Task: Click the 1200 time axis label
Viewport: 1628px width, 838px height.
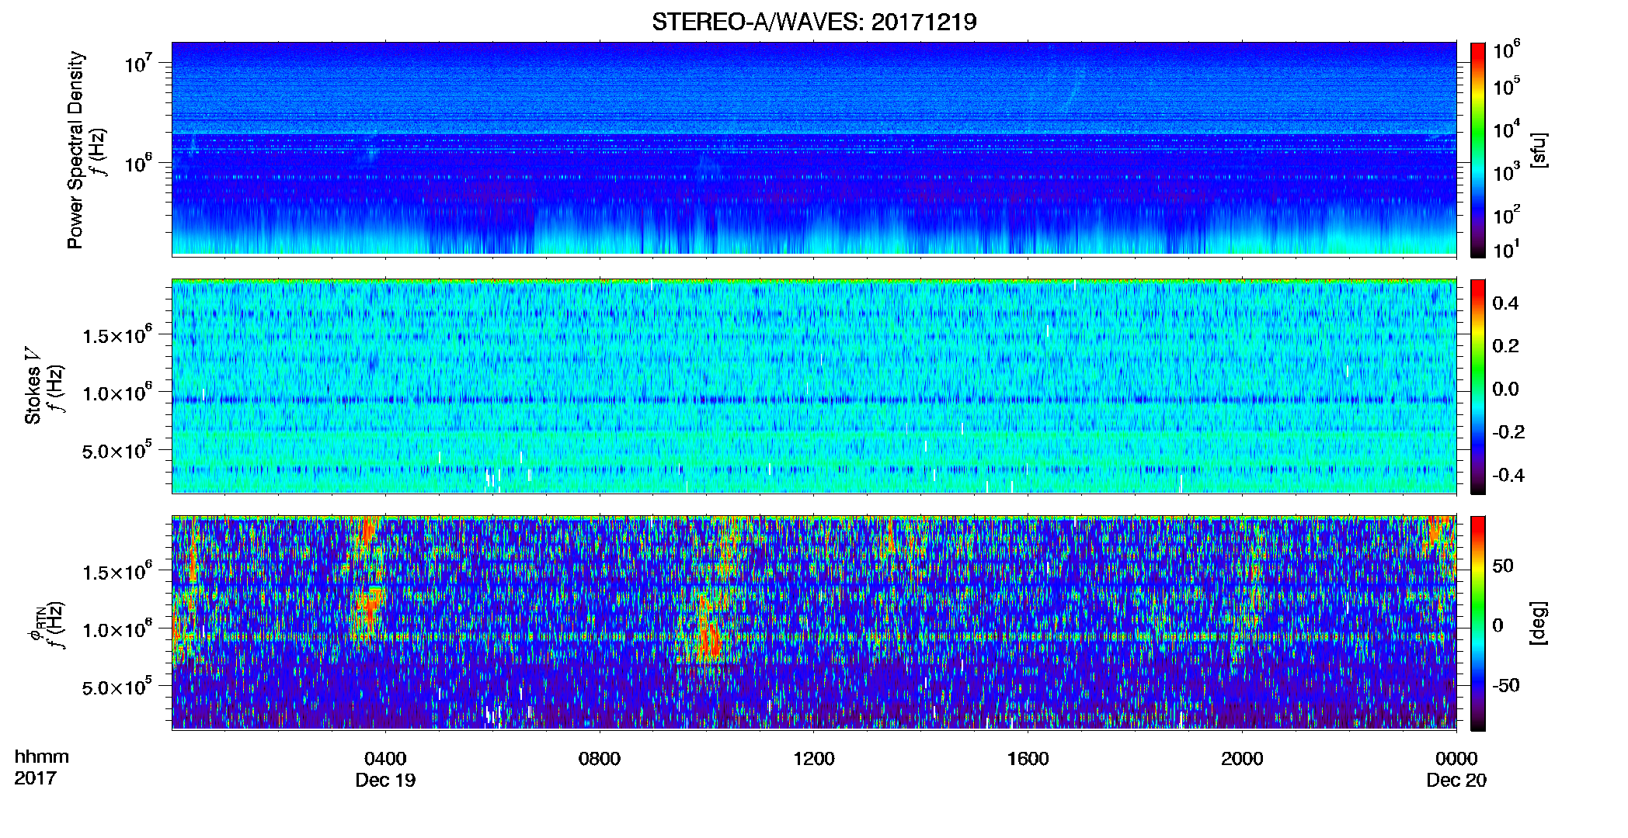Action: 814,759
